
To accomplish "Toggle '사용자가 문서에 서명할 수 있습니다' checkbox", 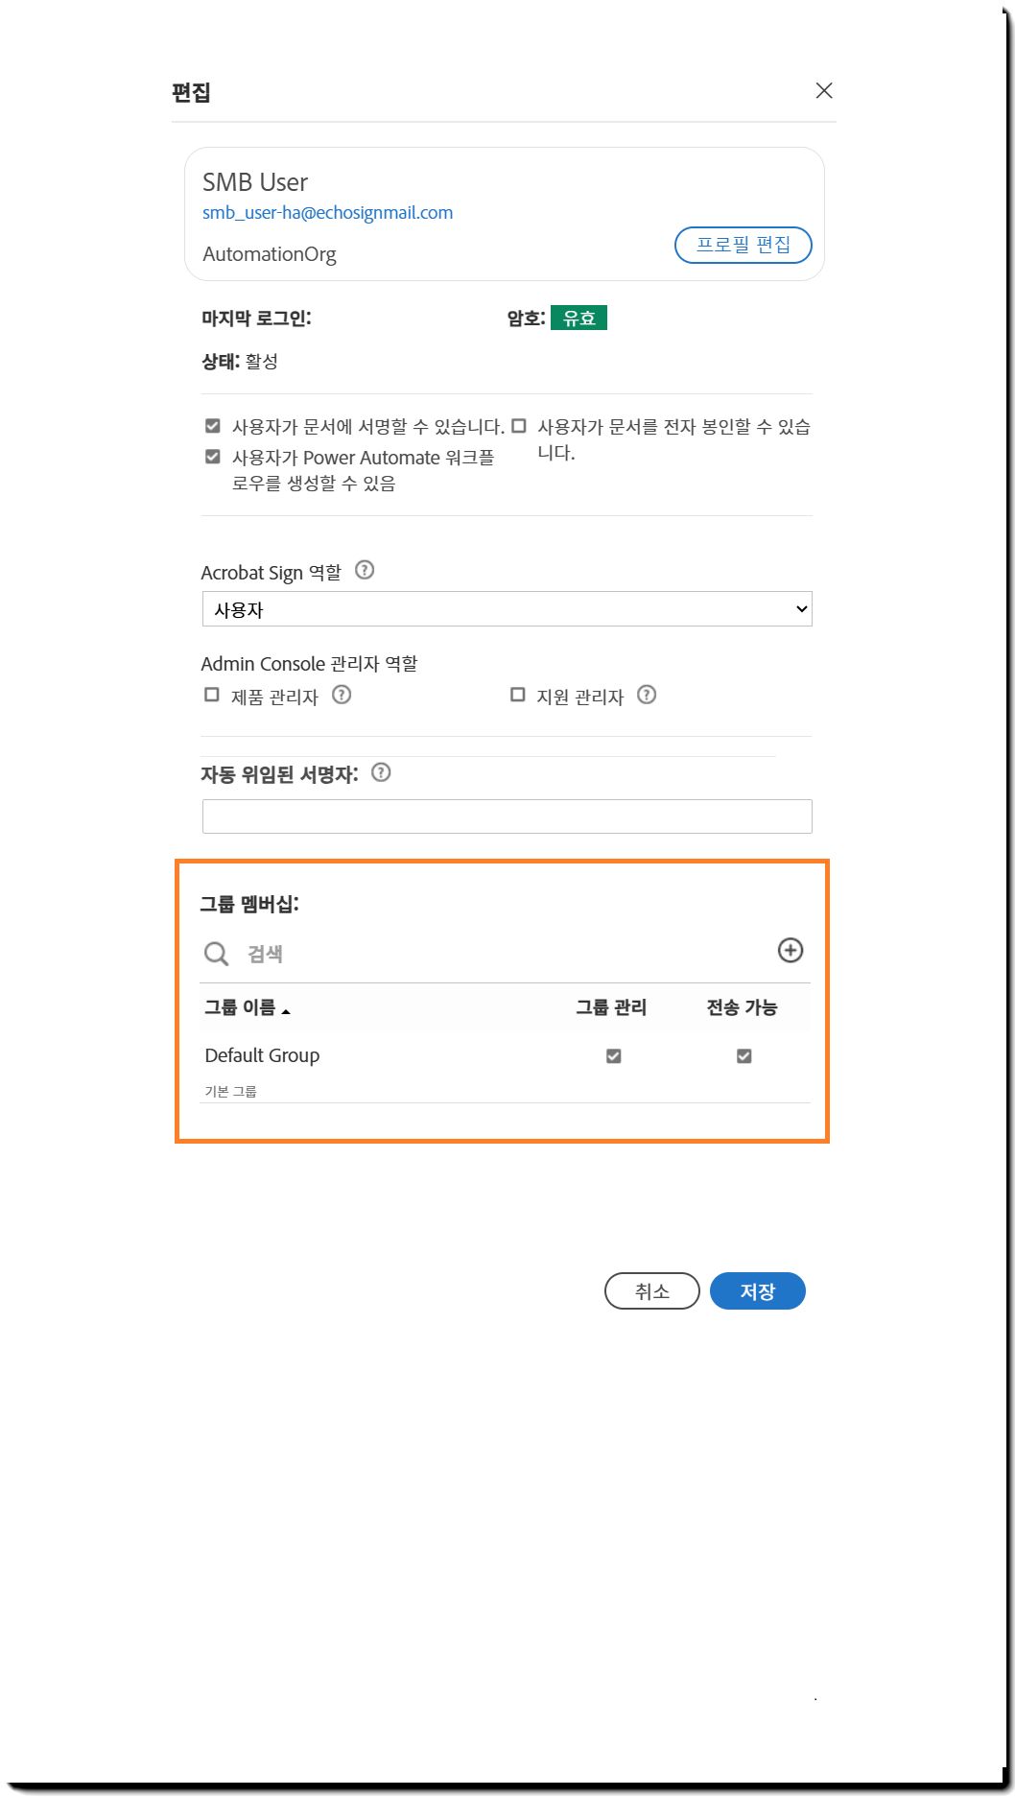I will [213, 426].
